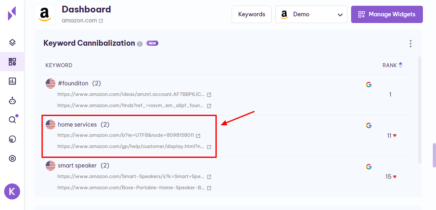Open the K user profile avatar
436x210 pixels.
(12, 191)
